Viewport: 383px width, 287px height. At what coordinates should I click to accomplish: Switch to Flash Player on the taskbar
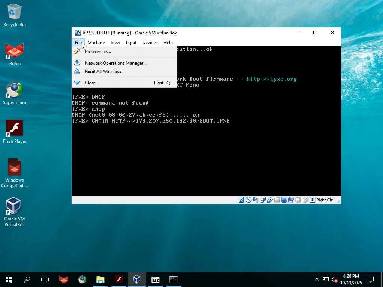coord(119,280)
